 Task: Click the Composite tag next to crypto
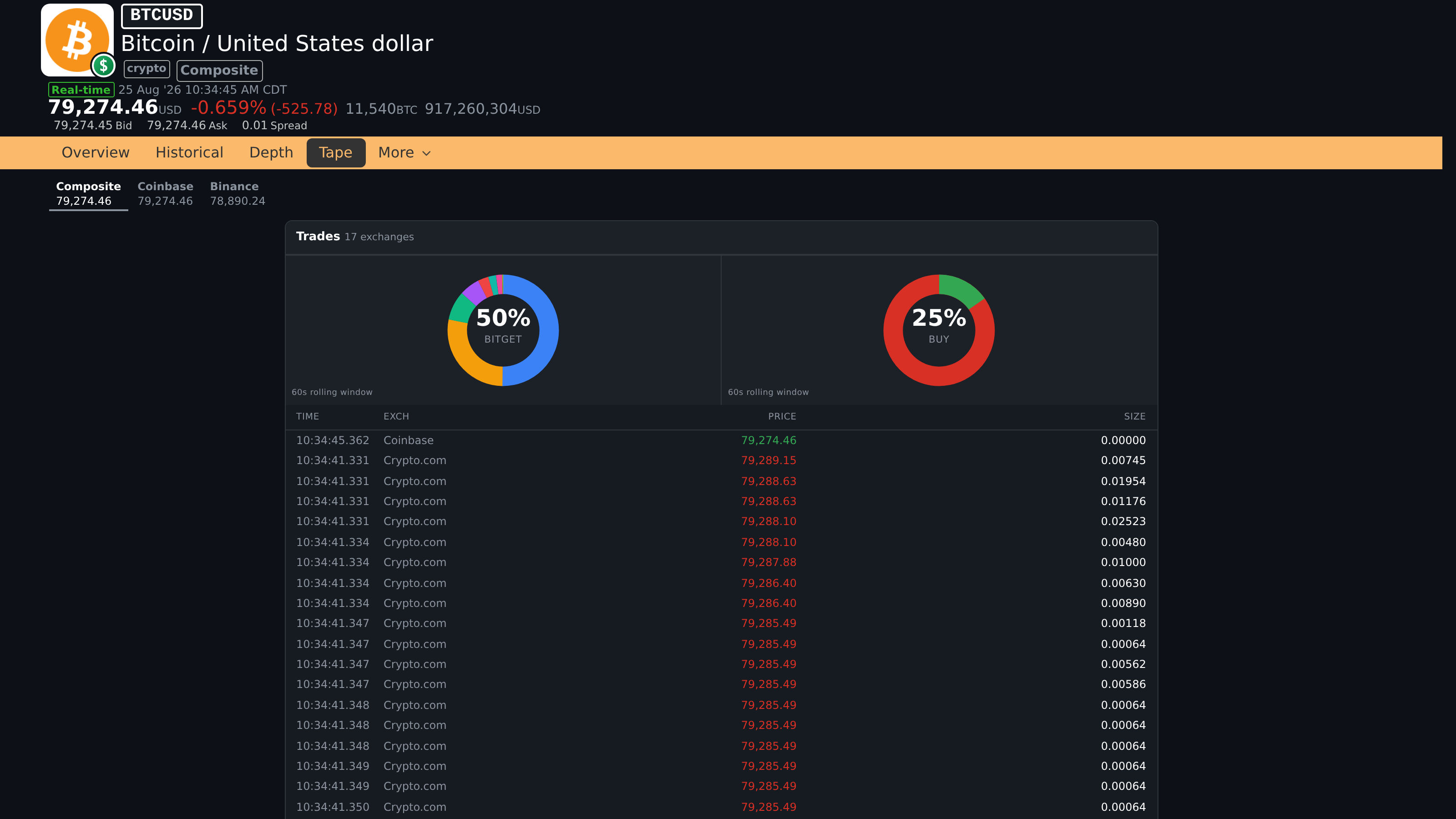pyautogui.click(x=219, y=71)
